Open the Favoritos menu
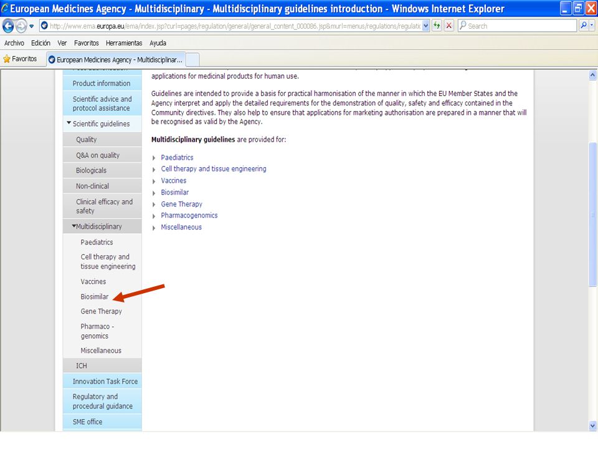Screen dimensions: 598x449 click(x=87, y=43)
